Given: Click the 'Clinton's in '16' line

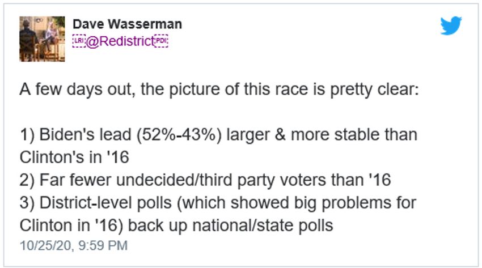Looking at the screenshot, I should click(74, 157).
